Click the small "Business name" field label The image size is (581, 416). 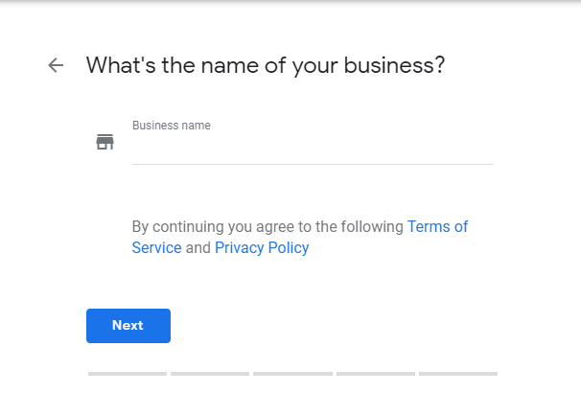coord(172,126)
